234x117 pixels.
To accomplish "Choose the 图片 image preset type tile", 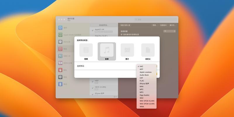I will pos(127,50).
